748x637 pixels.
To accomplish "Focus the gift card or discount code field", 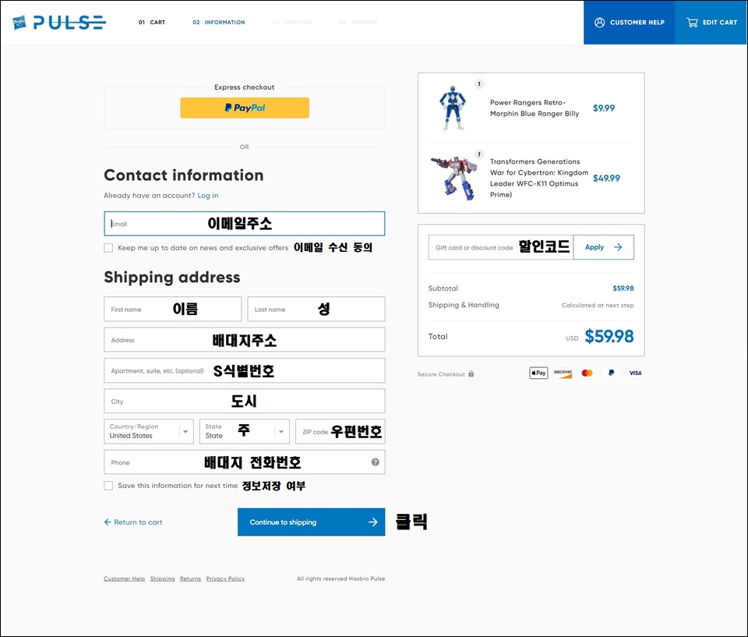I will (500, 247).
